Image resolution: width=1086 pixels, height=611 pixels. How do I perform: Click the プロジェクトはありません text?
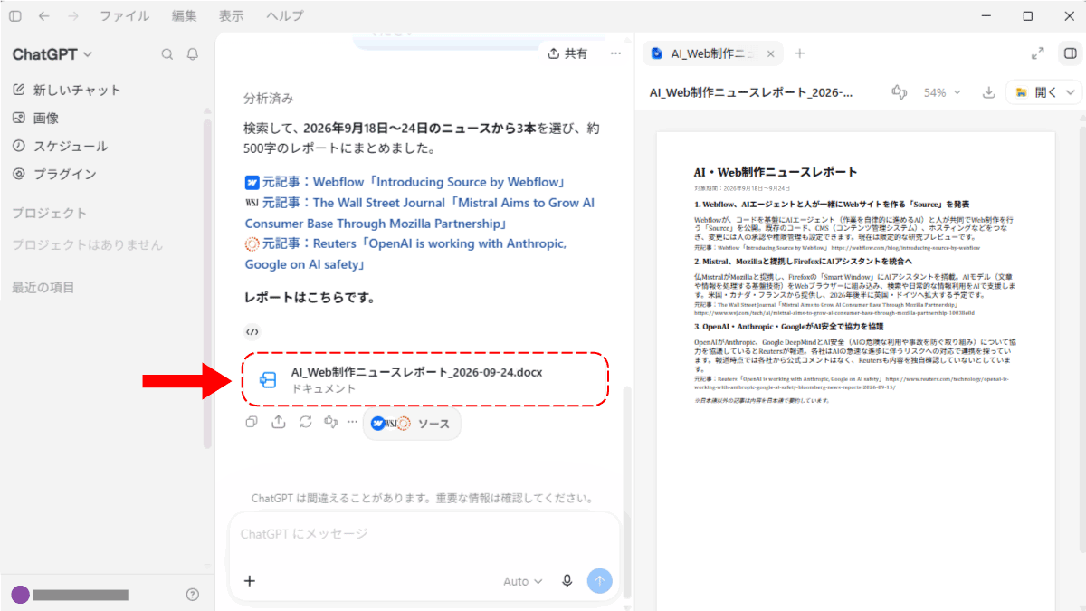tap(88, 244)
